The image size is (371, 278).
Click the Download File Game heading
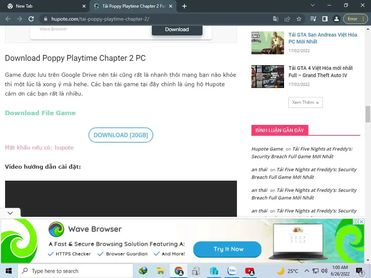coord(40,113)
